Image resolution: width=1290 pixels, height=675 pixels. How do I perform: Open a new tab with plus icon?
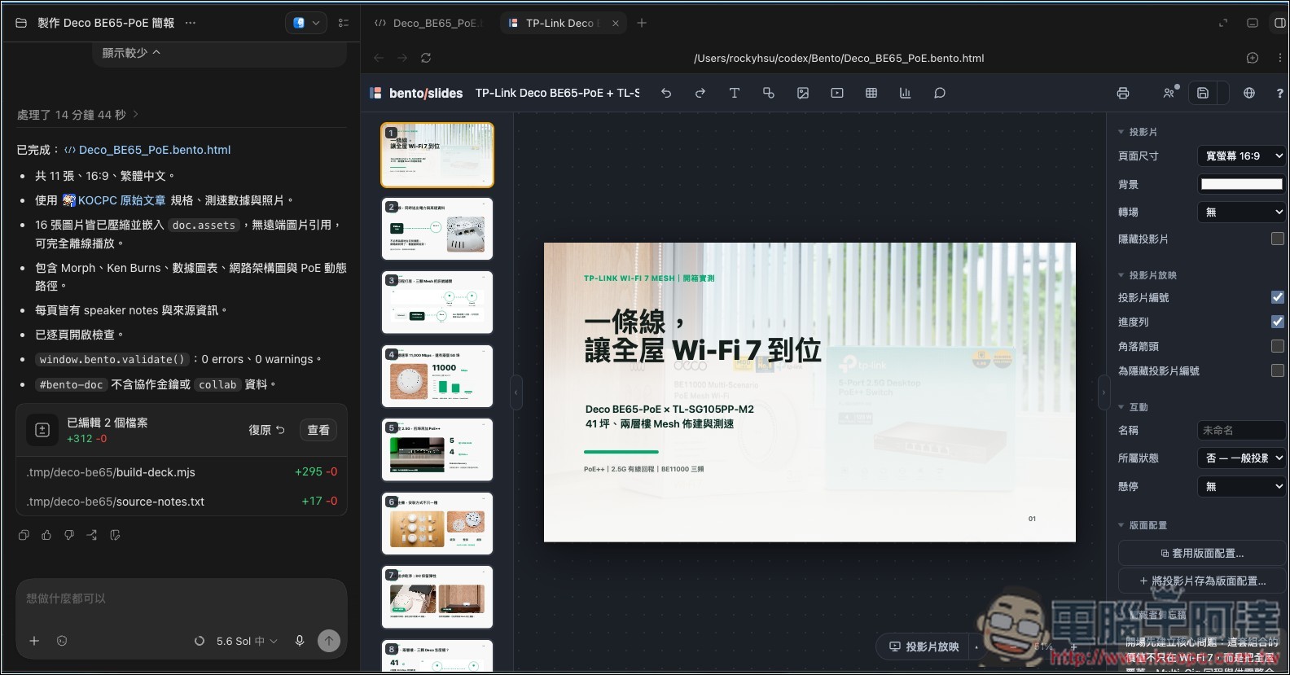[642, 23]
